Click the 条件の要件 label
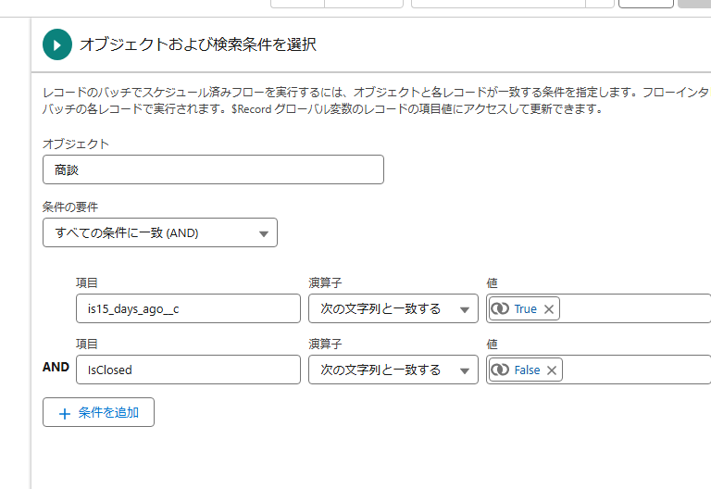The image size is (711, 489). 70,207
